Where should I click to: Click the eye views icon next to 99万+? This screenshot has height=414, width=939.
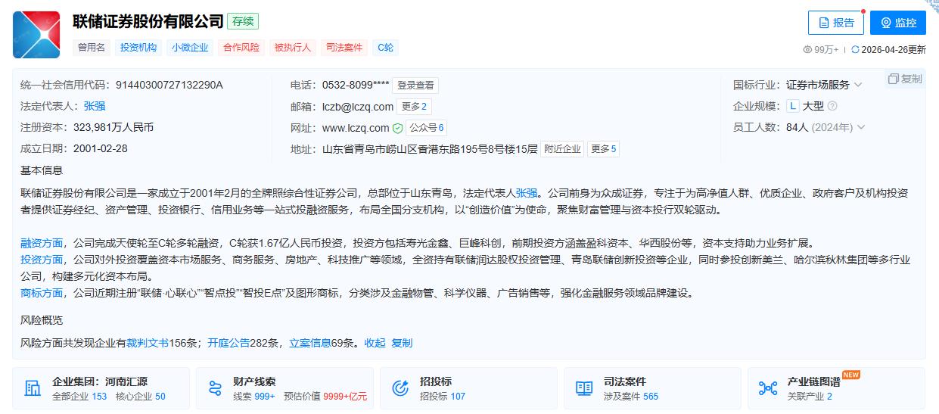tap(807, 49)
